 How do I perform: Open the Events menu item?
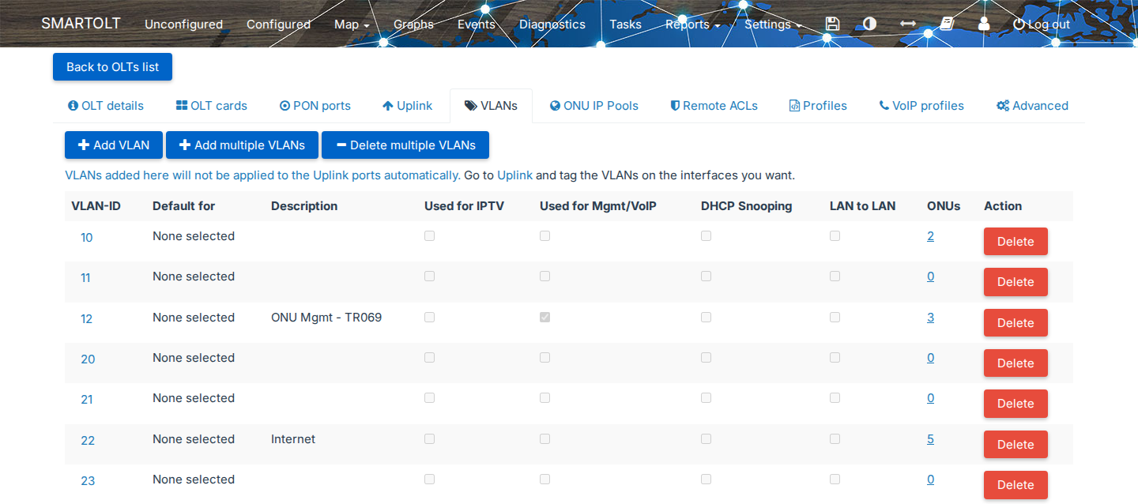[477, 24]
